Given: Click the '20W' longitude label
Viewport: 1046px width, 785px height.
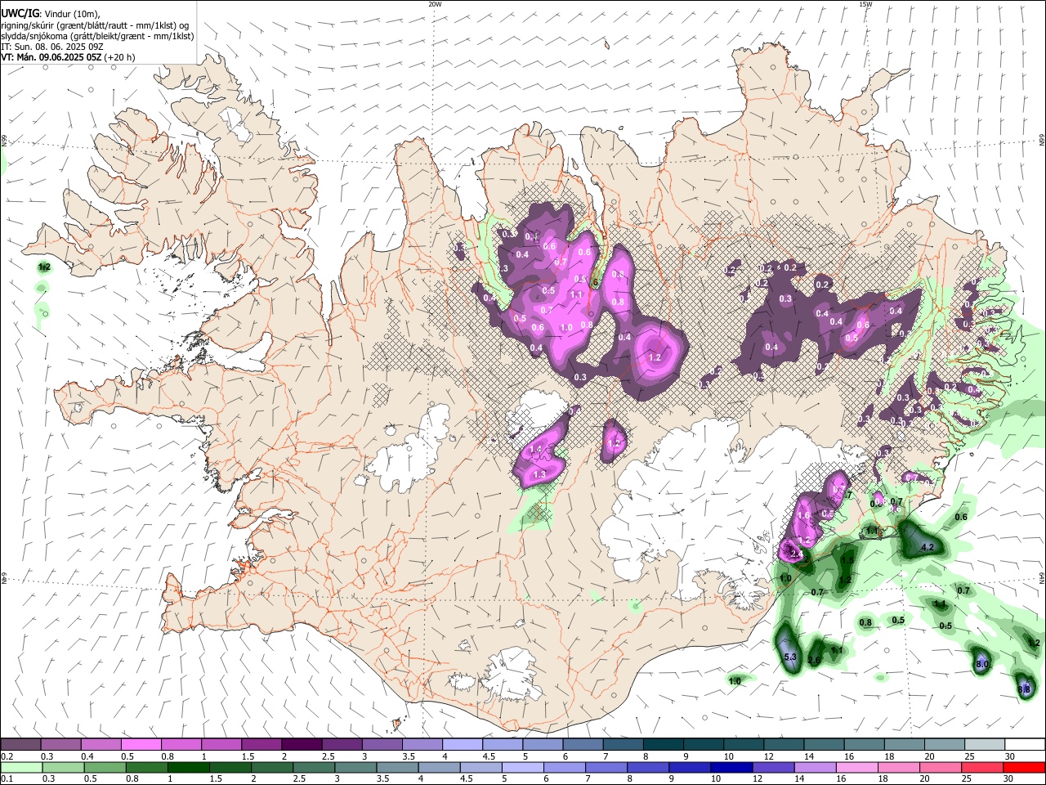Looking at the screenshot, I should 435,4.
